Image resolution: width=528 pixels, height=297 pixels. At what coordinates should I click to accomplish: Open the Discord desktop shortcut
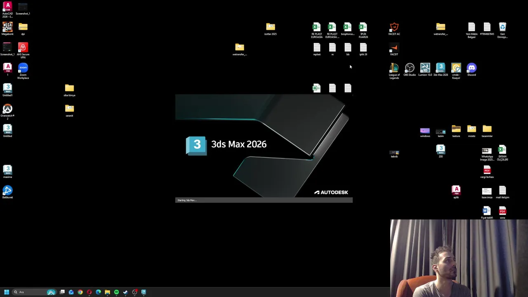[x=471, y=69]
